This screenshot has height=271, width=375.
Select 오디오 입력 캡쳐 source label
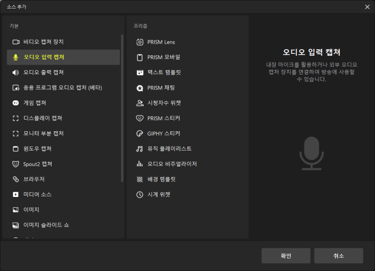tap(44, 57)
